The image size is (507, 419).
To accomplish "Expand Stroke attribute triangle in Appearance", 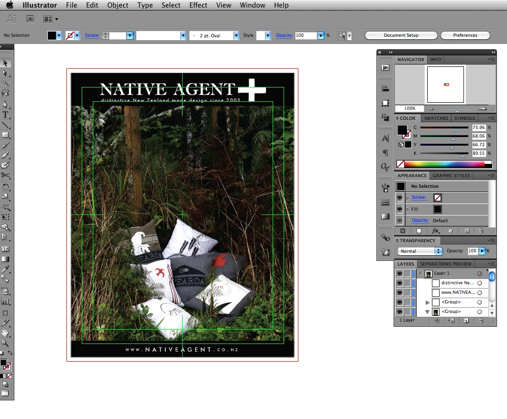I will [x=408, y=198].
